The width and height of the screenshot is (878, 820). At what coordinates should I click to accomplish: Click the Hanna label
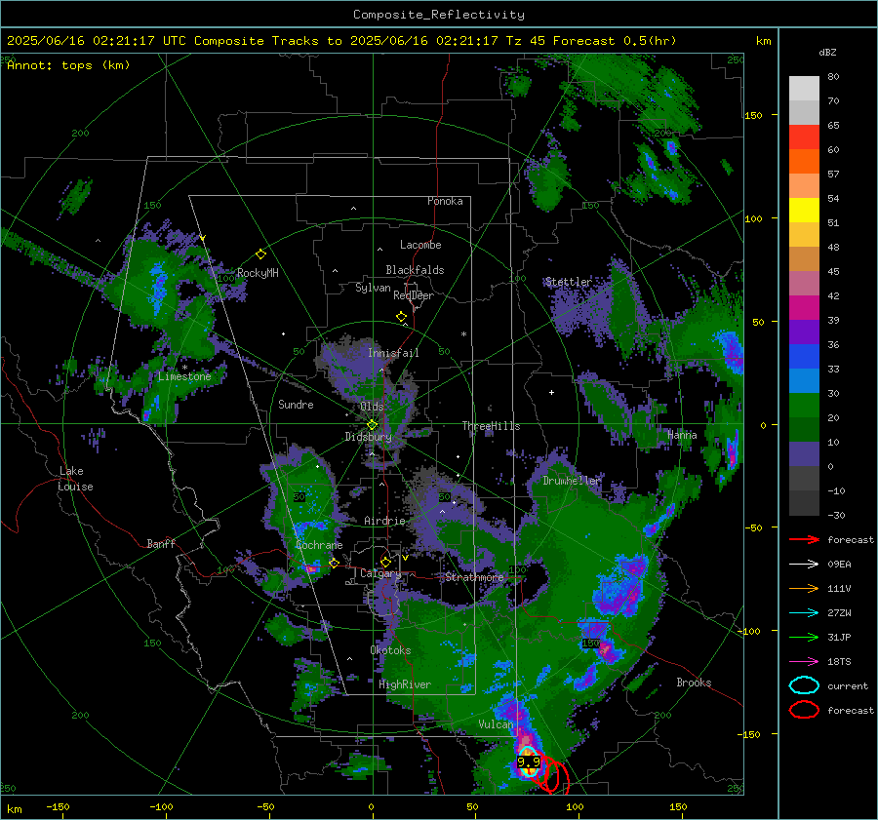682,434
